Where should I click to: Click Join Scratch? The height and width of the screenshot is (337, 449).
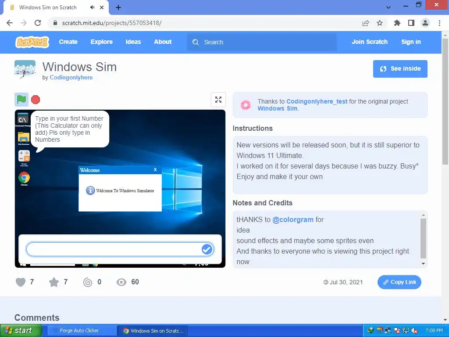[370, 42]
